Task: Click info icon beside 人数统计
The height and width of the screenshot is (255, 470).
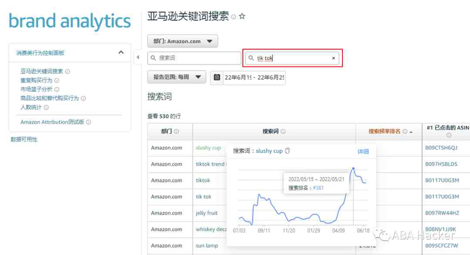Action: (x=46, y=107)
